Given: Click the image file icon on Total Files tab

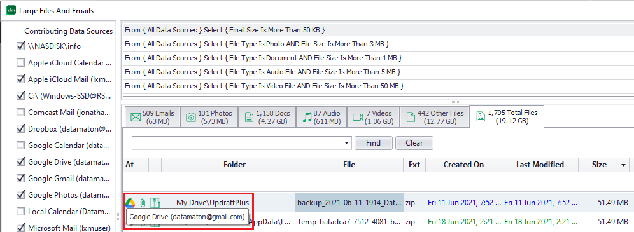Looking at the screenshot, I should 480,116.
